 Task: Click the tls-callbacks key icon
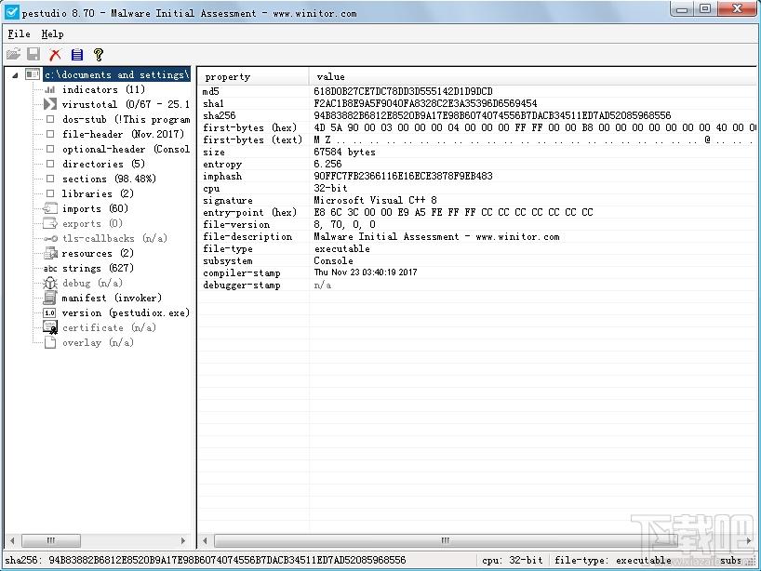coord(50,239)
